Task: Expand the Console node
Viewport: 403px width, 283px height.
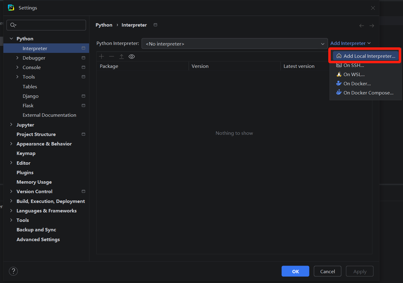Action: pyautogui.click(x=17, y=67)
